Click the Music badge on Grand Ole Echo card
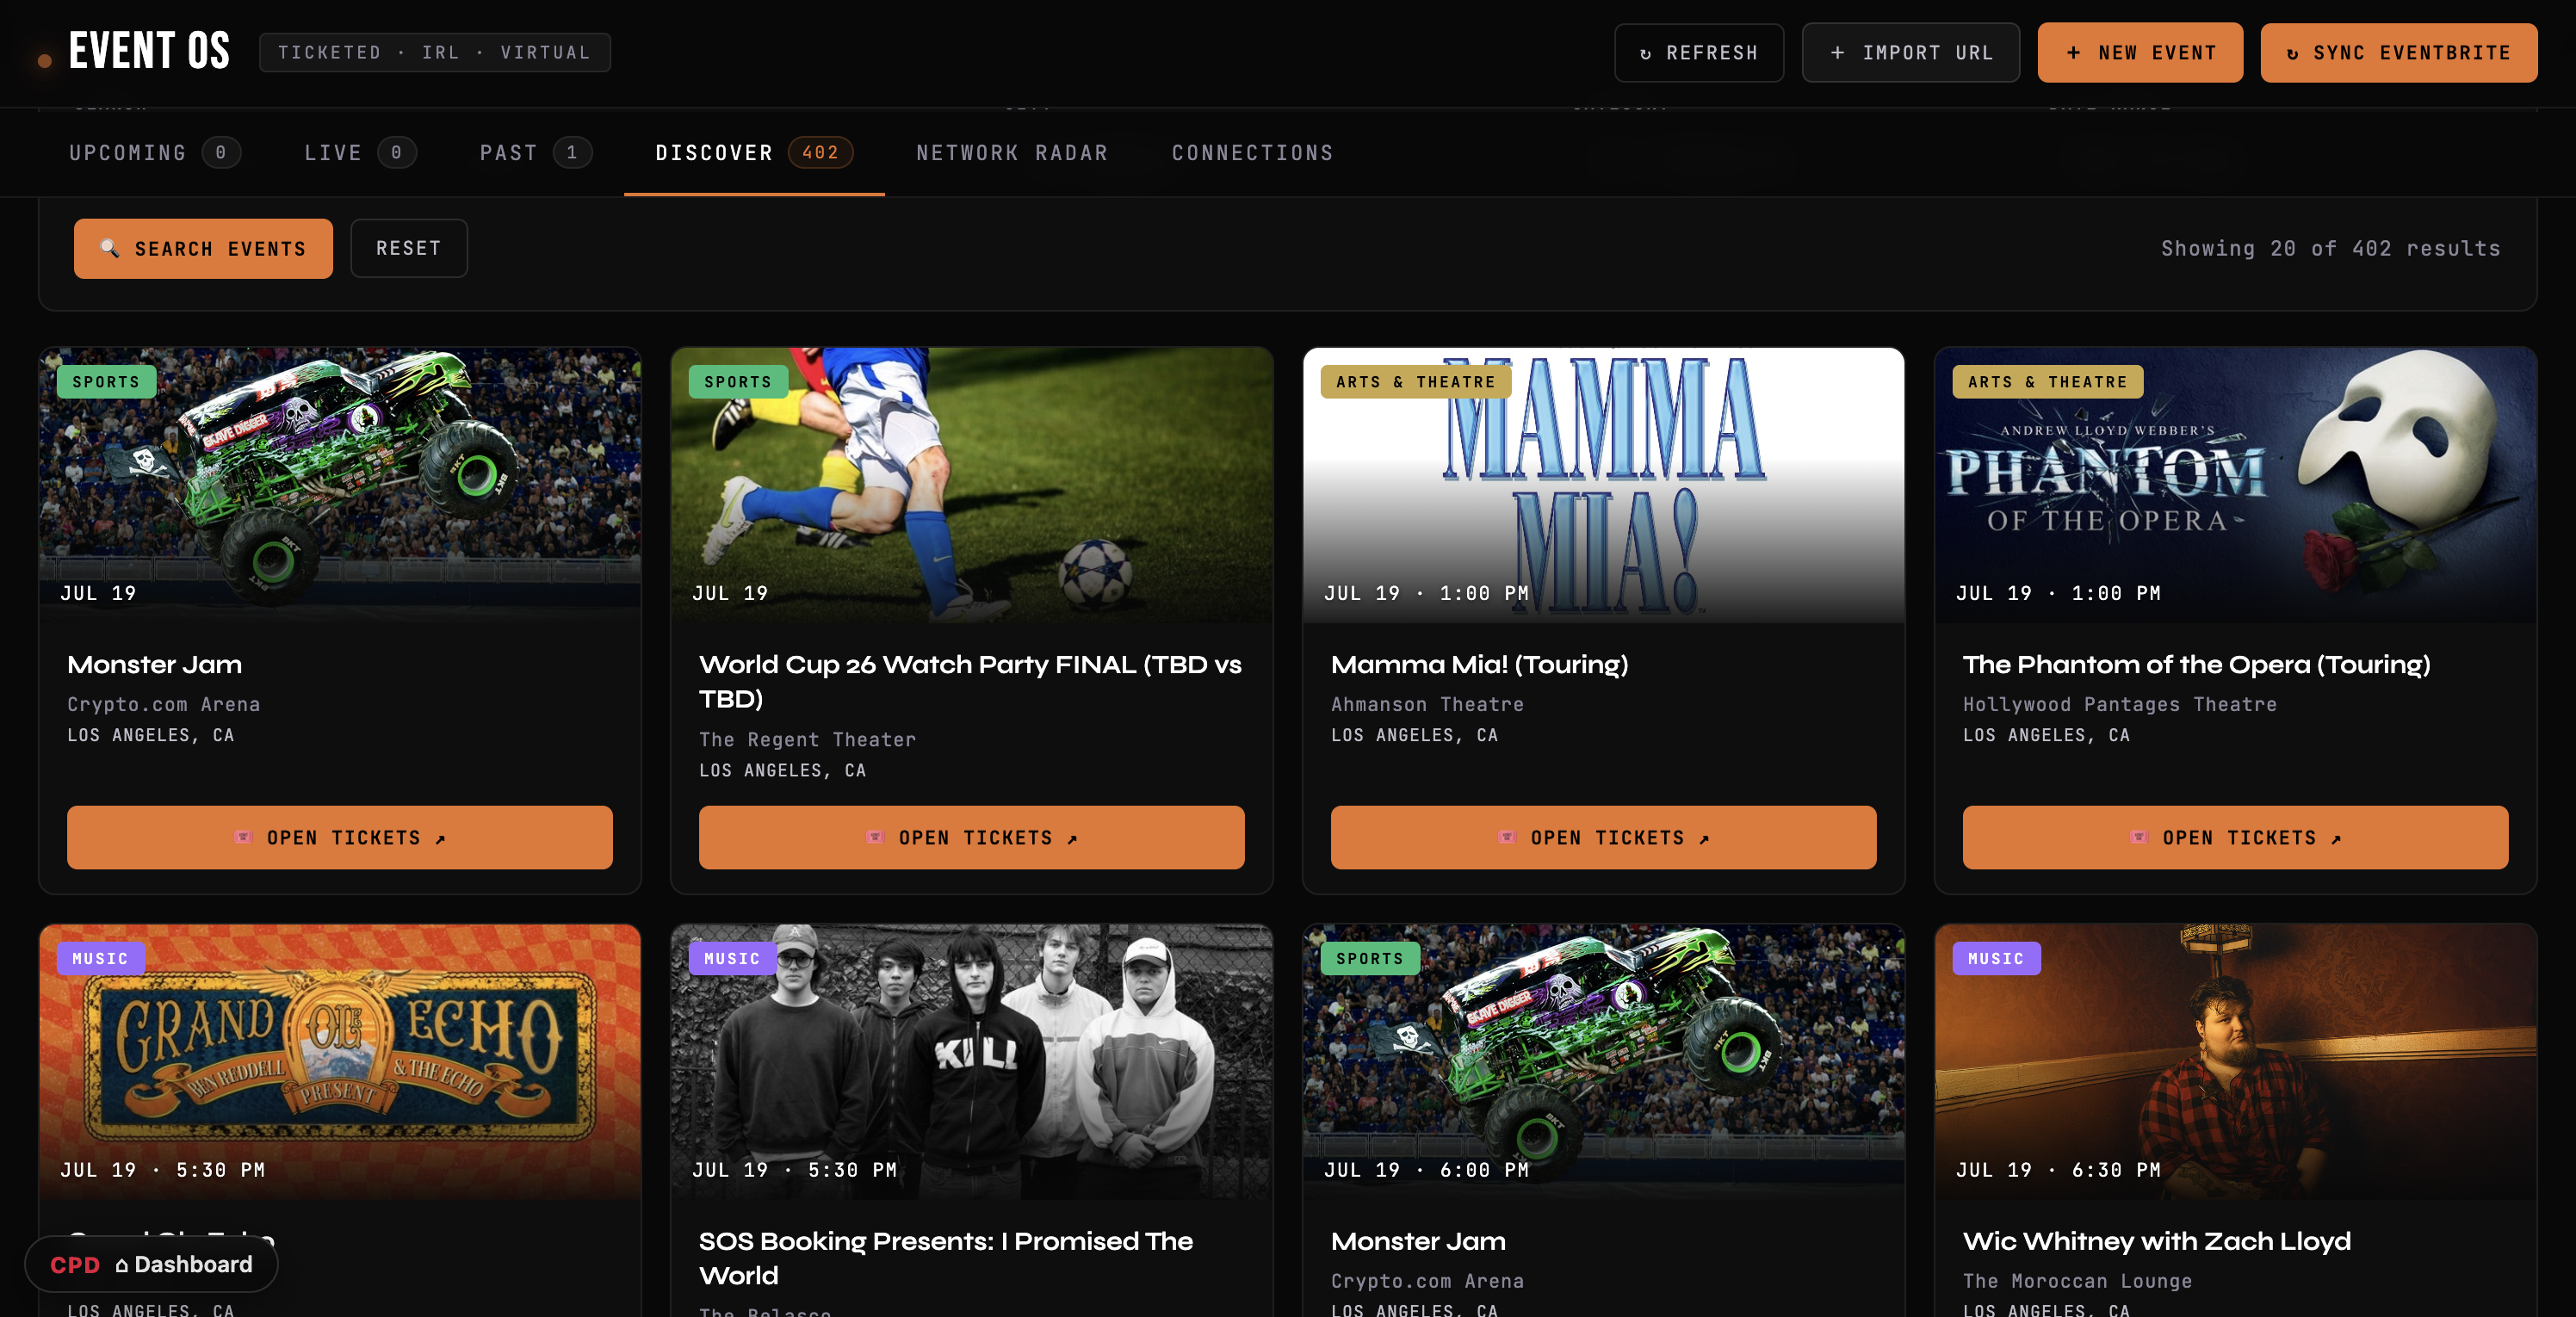Image resolution: width=2576 pixels, height=1317 pixels. point(101,959)
